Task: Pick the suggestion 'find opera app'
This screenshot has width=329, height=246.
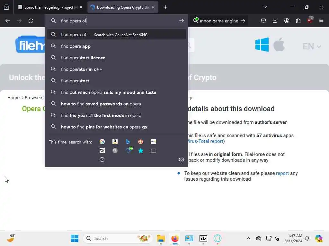Action: [116, 46]
